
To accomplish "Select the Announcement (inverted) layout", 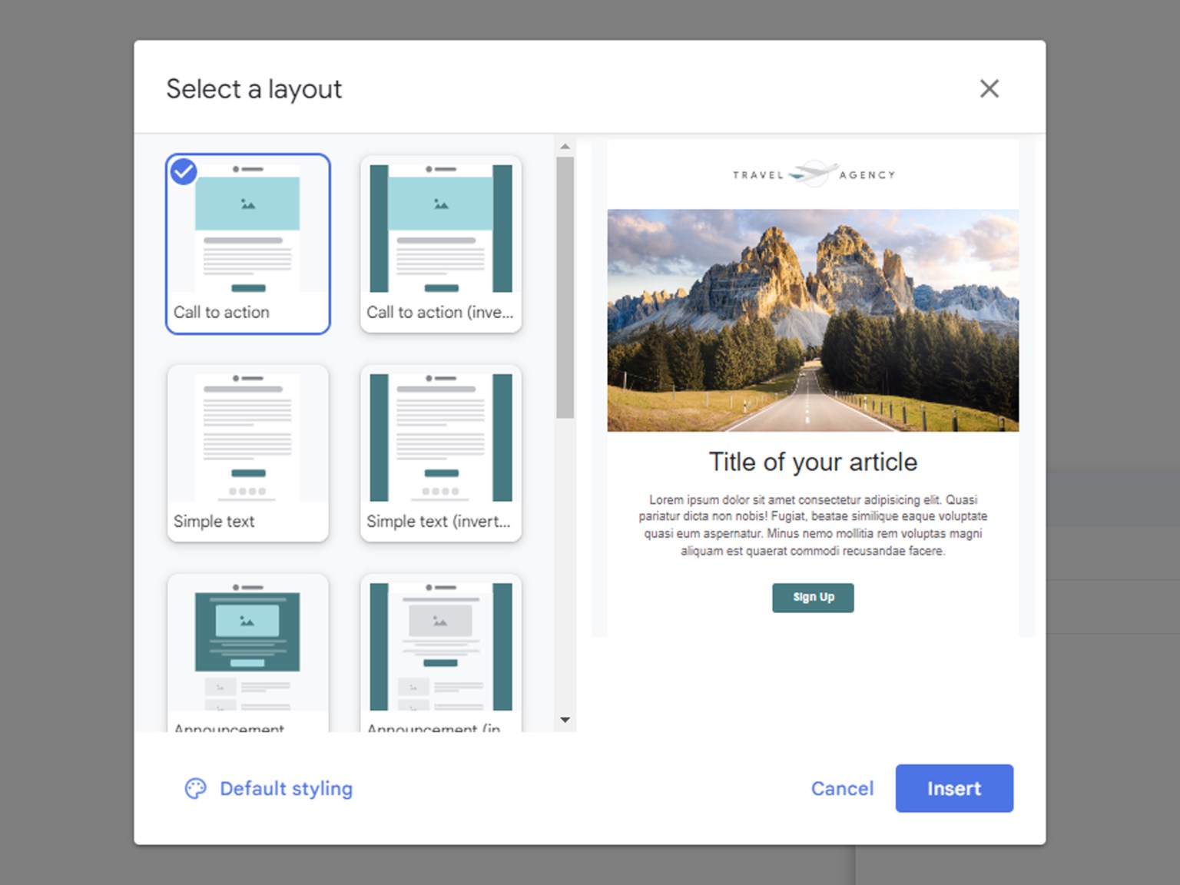I will [440, 653].
